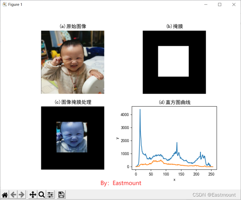Click the y-axis tick label 2000

pyautogui.click(x=125, y=140)
